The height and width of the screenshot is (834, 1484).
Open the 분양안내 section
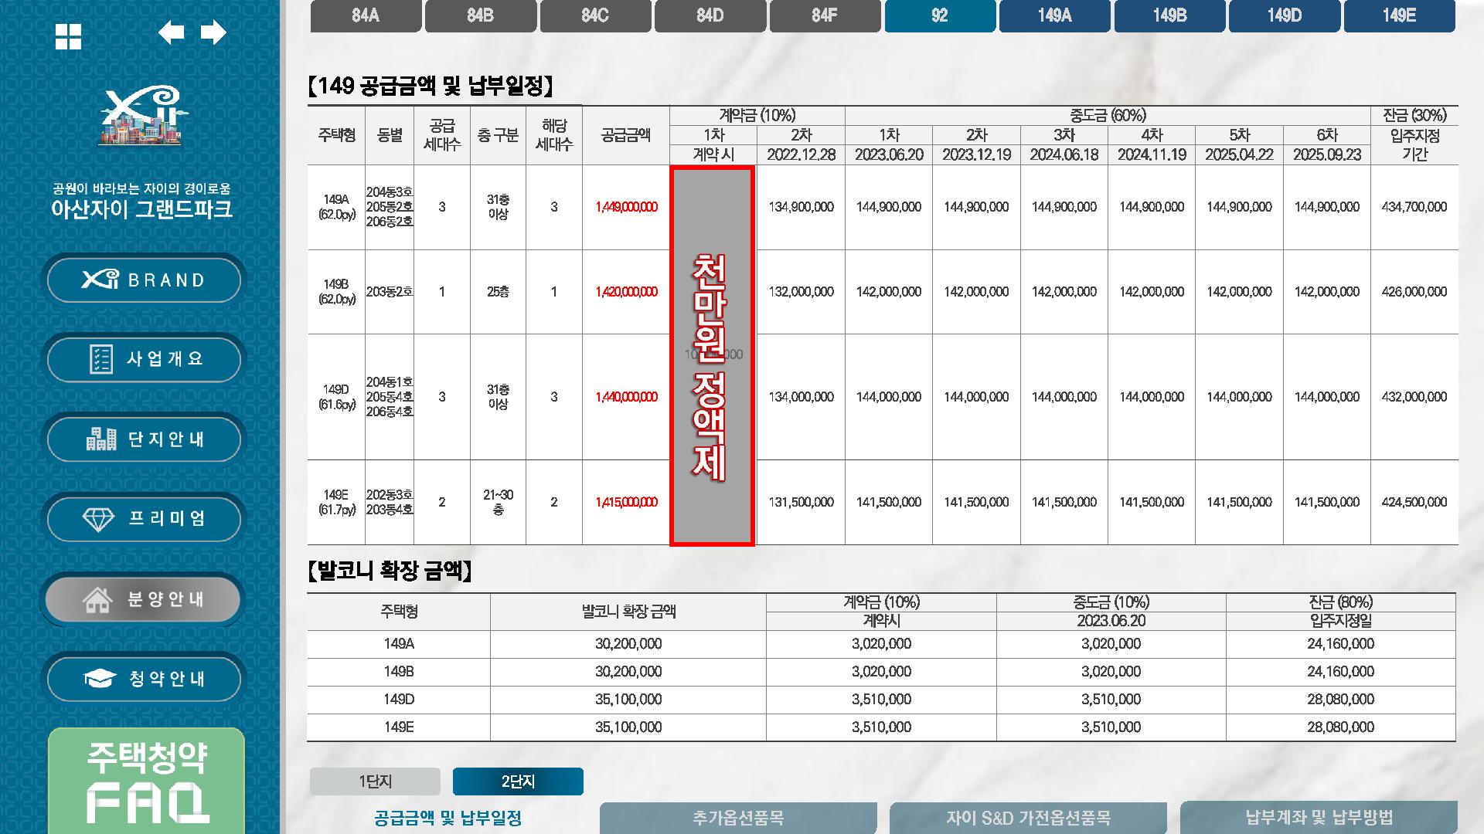click(x=142, y=599)
